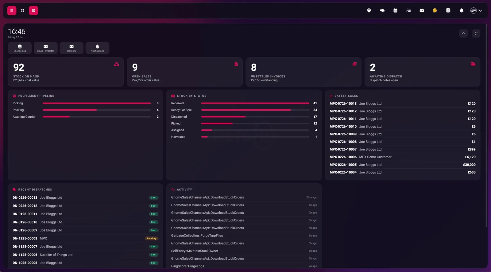Open dispatch note DN-0226-00013

[x=86, y=198]
